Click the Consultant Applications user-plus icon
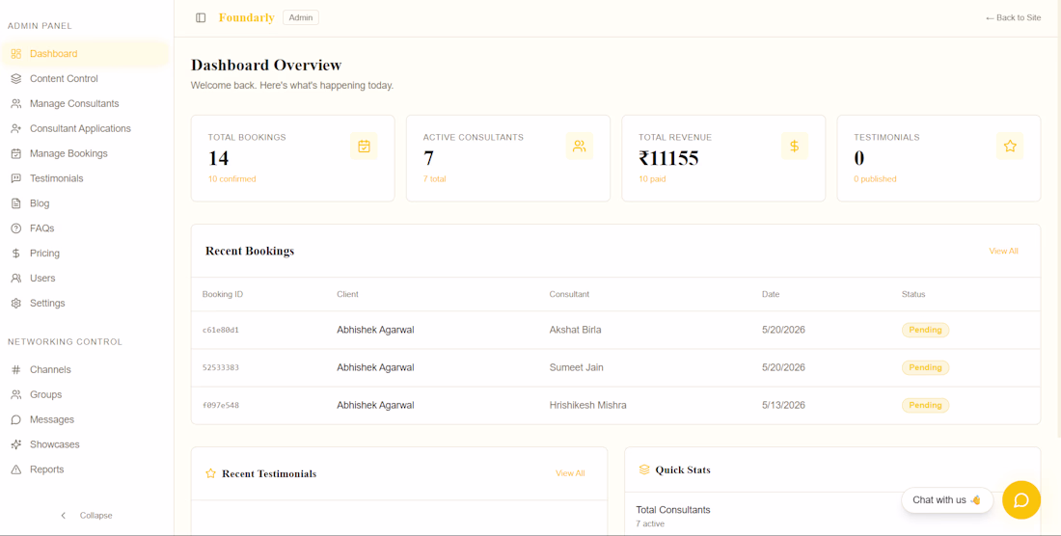This screenshot has height=536, width=1061. 16,128
